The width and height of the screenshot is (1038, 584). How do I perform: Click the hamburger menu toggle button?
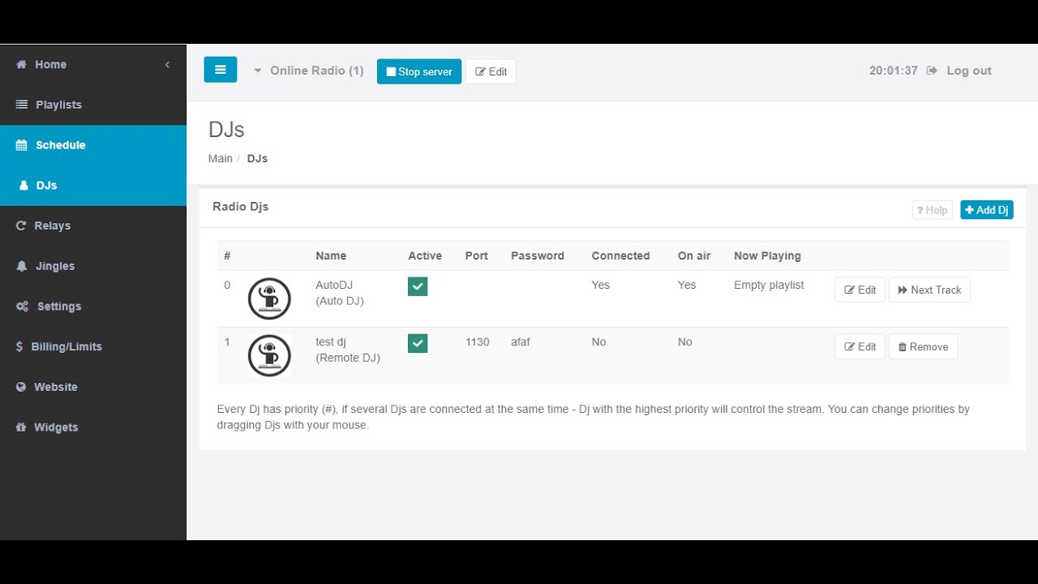coord(220,70)
